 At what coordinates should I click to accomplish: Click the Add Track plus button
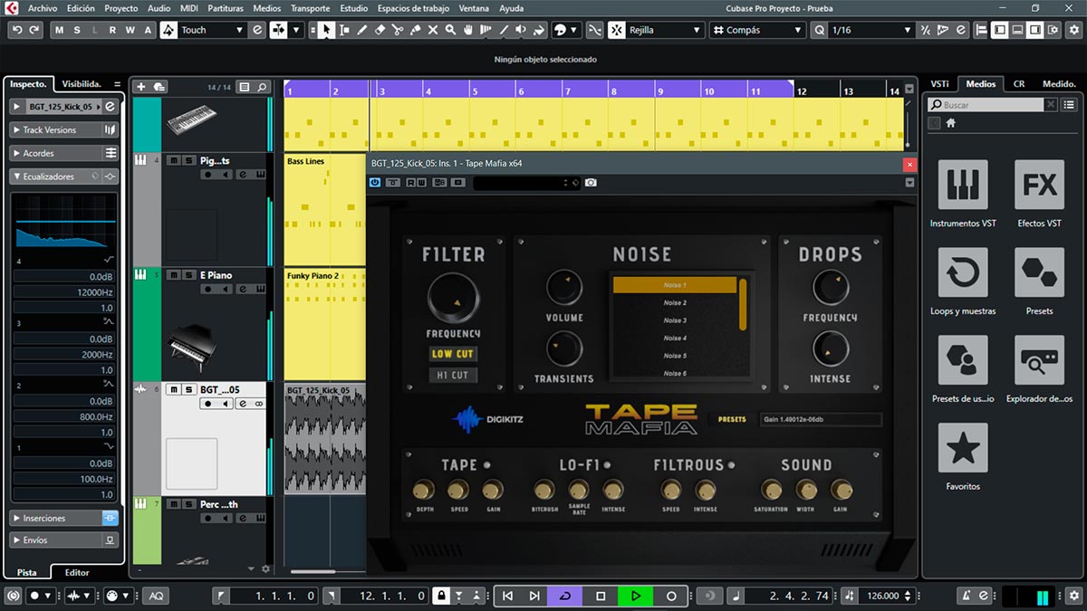click(x=140, y=87)
